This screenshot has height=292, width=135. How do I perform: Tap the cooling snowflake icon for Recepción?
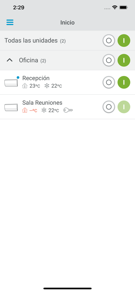pos(47,86)
